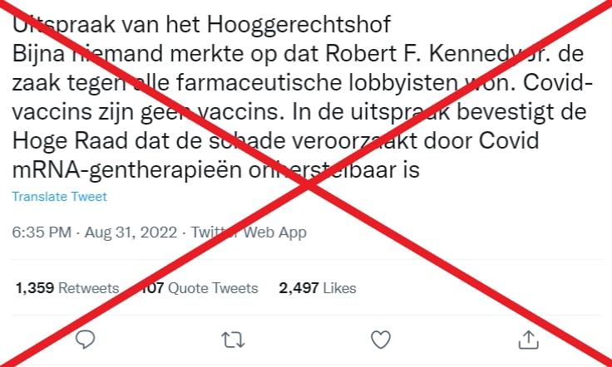Screen dimensions: 612x367
Task: Click the word 'Covid' ending the fifth line
Action: pyautogui.click(x=509, y=140)
